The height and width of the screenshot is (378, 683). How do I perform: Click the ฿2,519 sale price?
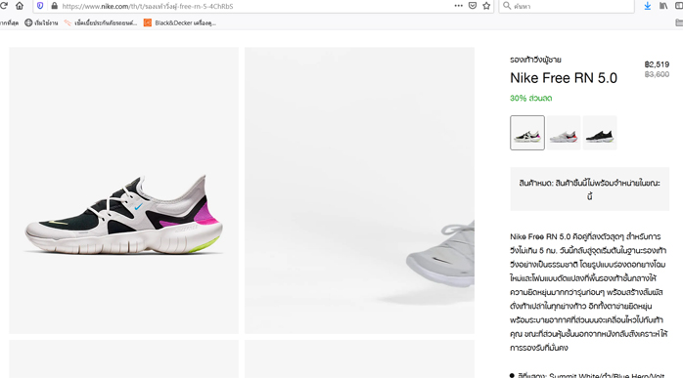[x=657, y=64]
